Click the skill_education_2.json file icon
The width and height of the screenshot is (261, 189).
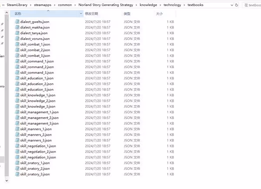pos(17,84)
